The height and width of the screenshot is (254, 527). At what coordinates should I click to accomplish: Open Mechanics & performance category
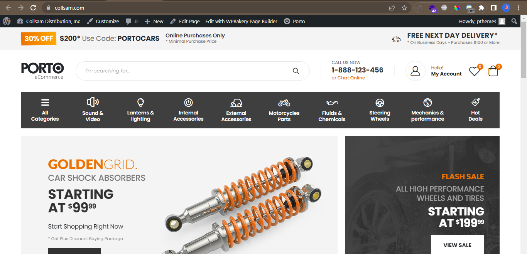point(427,110)
